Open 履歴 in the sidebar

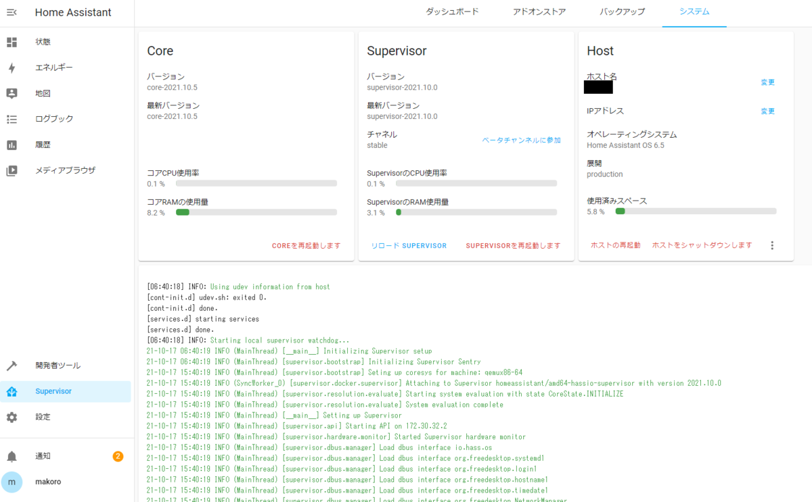click(66, 145)
